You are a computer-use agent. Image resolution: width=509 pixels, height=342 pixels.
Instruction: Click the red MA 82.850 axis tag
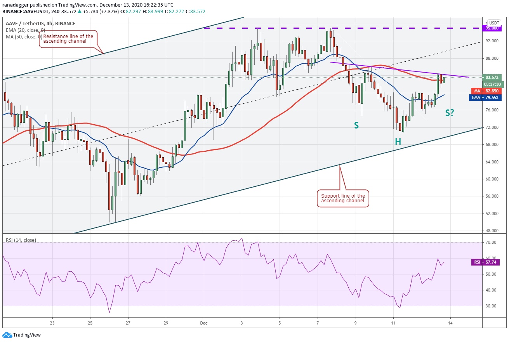pyautogui.click(x=486, y=90)
